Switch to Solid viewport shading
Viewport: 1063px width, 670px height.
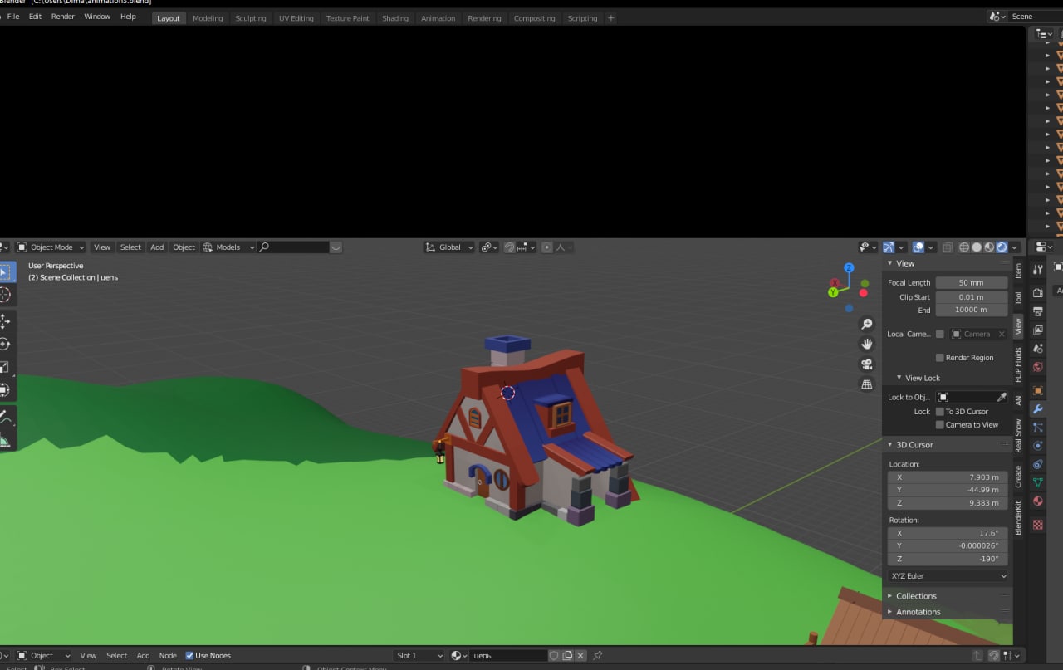click(977, 247)
